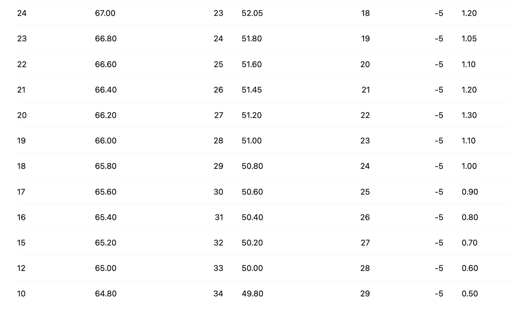
Task: Select the 51.80 value
Action: tap(252, 39)
